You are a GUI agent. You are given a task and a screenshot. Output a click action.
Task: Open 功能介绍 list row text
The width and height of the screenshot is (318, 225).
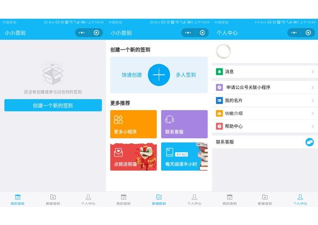tap(233, 113)
